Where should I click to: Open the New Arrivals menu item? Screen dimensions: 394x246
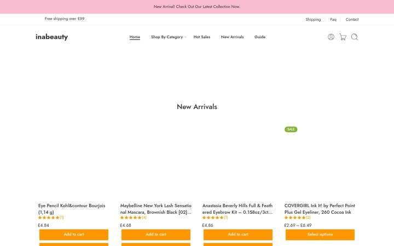pyautogui.click(x=232, y=37)
